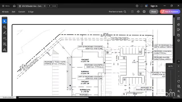Viewport: 182px width, 102px height.
Task: Open the Page thumbnails panel icon
Action: pos(179,35)
